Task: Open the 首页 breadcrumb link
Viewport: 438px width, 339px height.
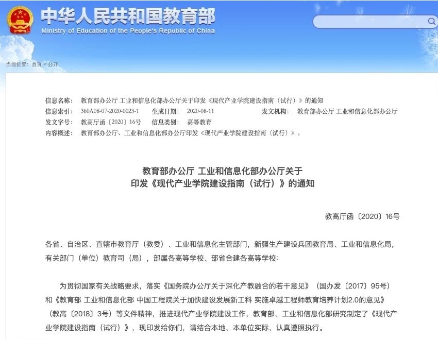Action: click(x=37, y=64)
